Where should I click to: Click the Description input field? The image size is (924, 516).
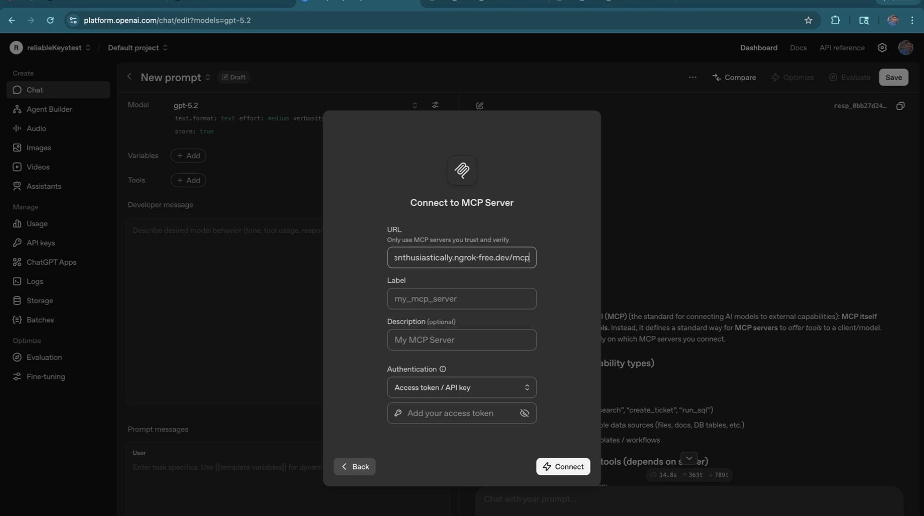(462, 340)
